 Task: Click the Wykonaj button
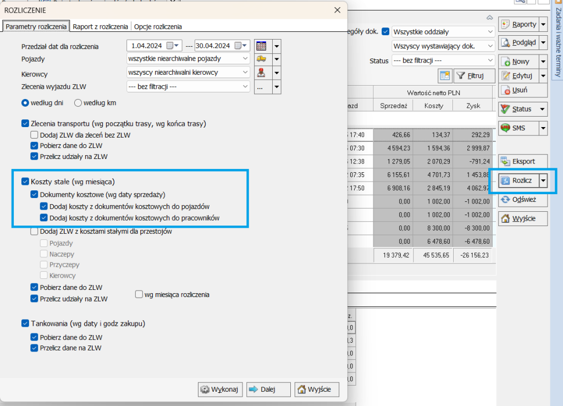(220, 389)
